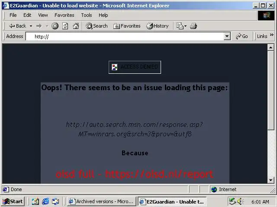Image resolution: width=277 pixels, height=207 pixels.
Task: Open the History pane from toolbar
Action: (x=157, y=26)
